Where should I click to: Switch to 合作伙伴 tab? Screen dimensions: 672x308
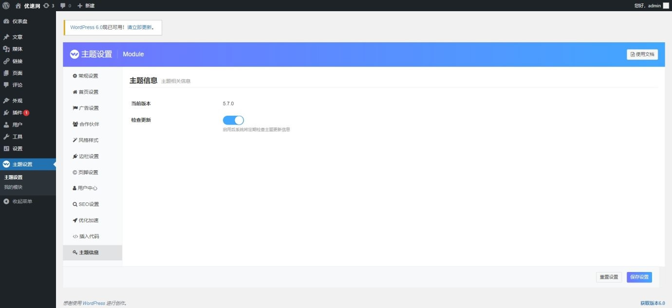click(93, 124)
